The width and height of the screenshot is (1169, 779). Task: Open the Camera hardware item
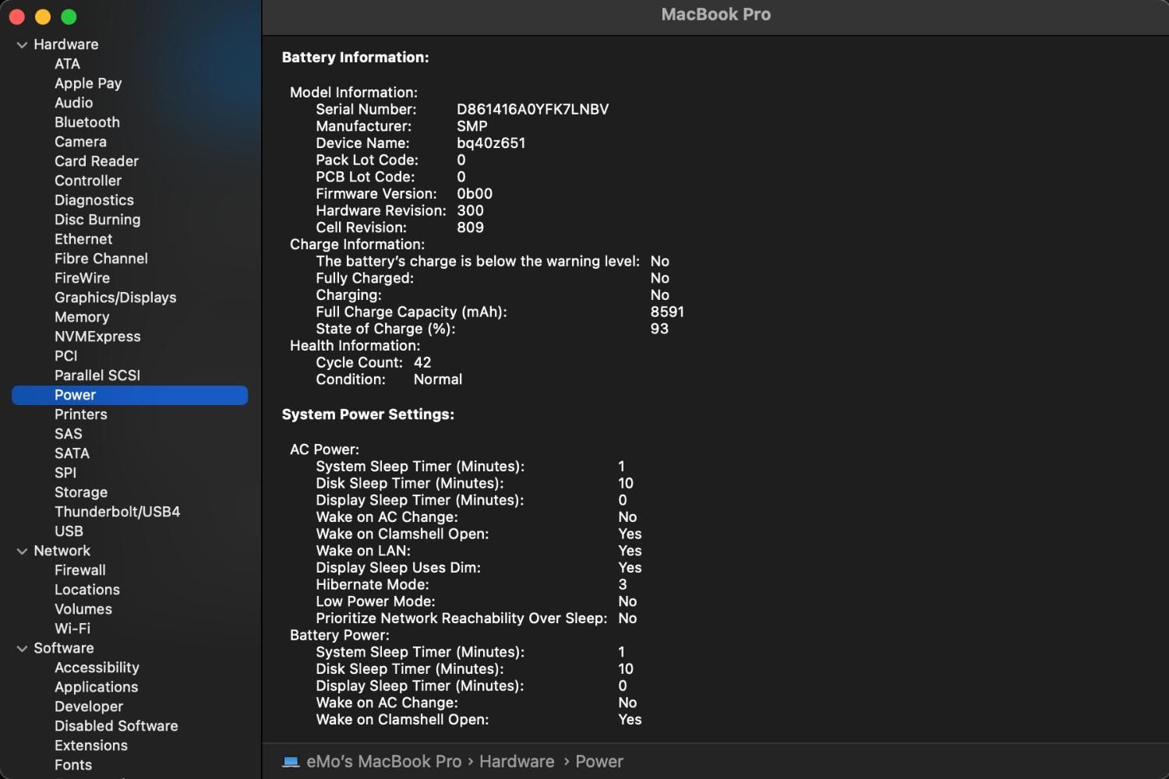point(80,142)
